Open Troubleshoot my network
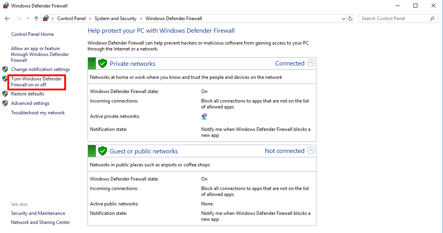The width and height of the screenshot is (443, 233). [38, 113]
